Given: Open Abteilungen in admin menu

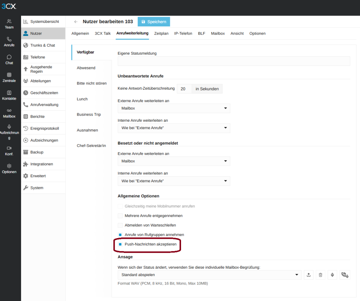Looking at the screenshot, I should [x=43, y=81].
